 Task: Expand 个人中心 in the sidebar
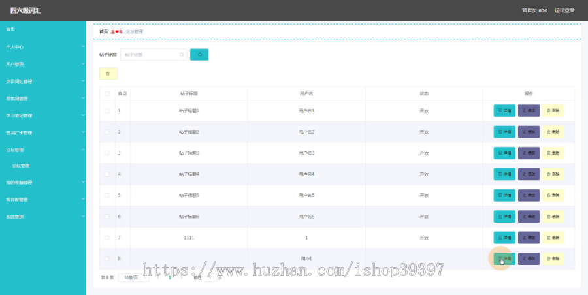click(42, 47)
